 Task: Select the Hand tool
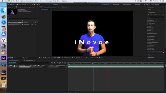pyautogui.click(x=11, y=4)
